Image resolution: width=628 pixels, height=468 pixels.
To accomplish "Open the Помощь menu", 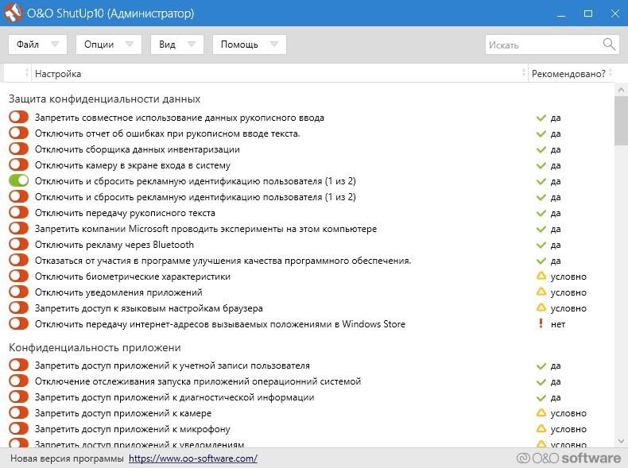I will (x=249, y=44).
